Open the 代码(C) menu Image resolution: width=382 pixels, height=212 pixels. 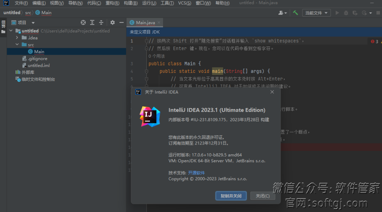tap(94, 3)
